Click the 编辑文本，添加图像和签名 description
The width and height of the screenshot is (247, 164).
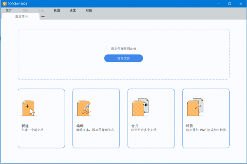click(x=95, y=130)
